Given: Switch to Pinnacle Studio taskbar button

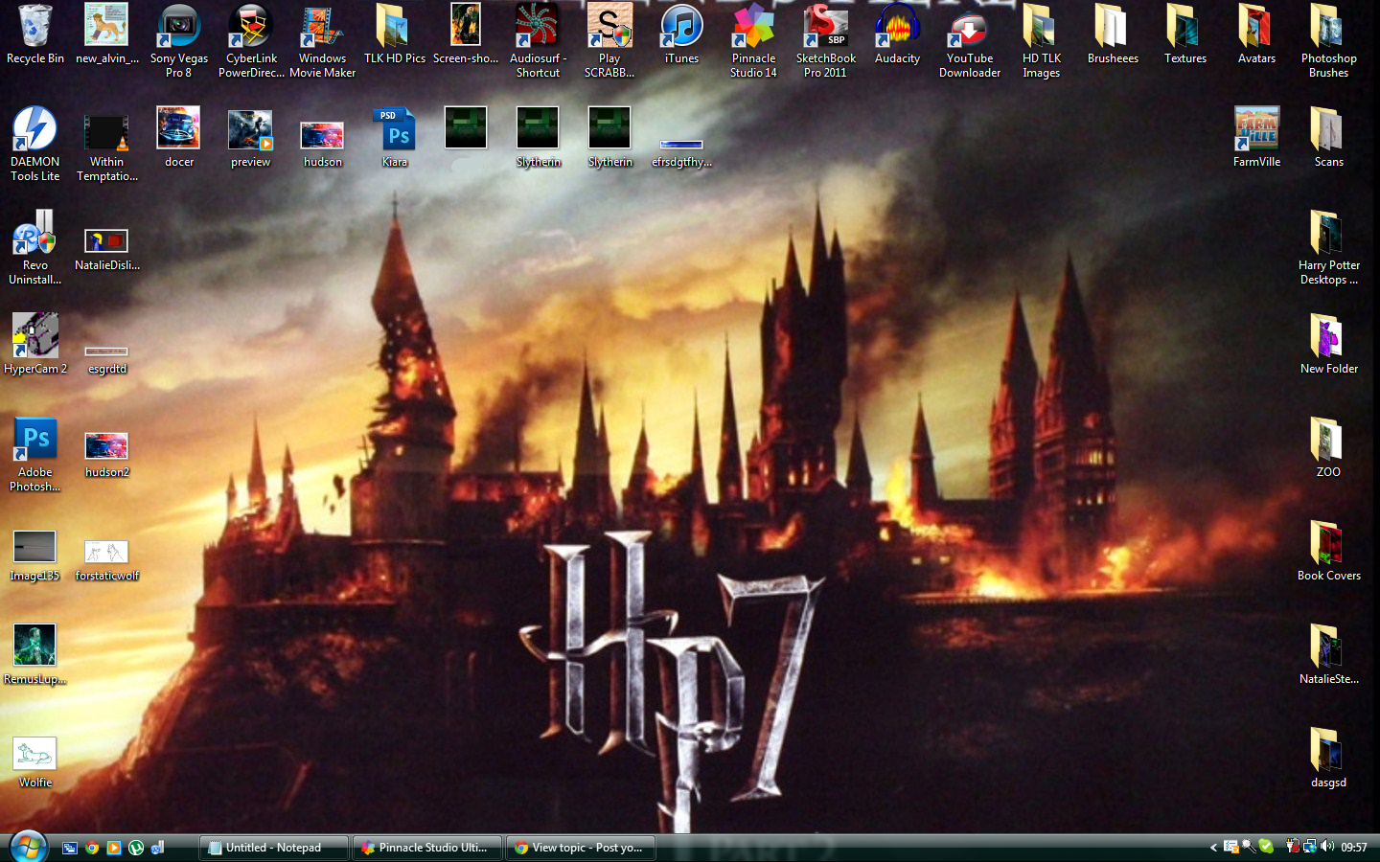Looking at the screenshot, I should 426,848.
